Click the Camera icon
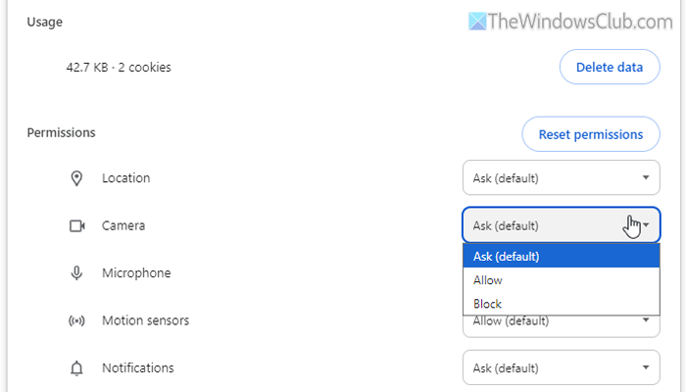 (x=76, y=226)
